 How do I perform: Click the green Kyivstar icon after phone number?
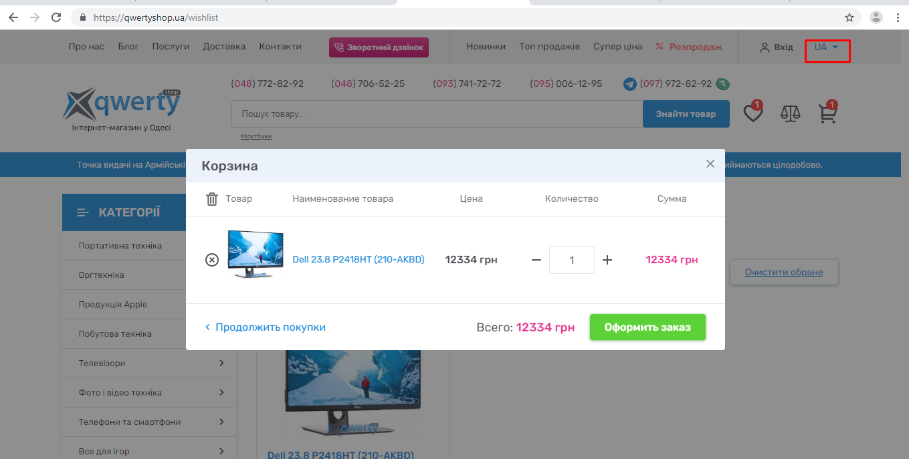click(x=722, y=84)
